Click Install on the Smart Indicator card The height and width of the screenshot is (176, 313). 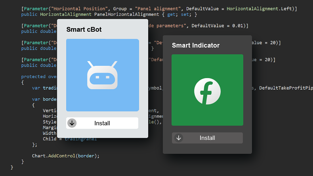[x=207, y=138]
